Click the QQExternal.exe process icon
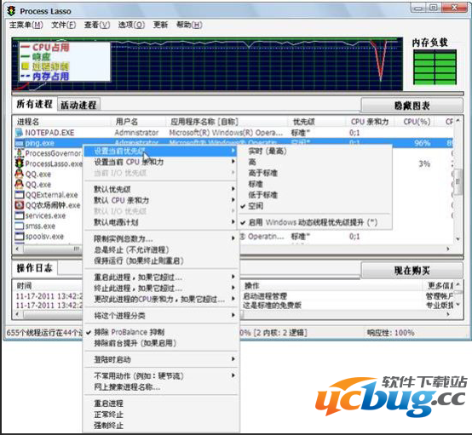The width and height of the screenshot is (472, 435). tap(20, 195)
